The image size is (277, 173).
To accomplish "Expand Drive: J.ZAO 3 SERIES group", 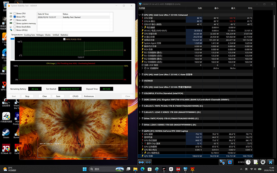I will tap(140, 125).
